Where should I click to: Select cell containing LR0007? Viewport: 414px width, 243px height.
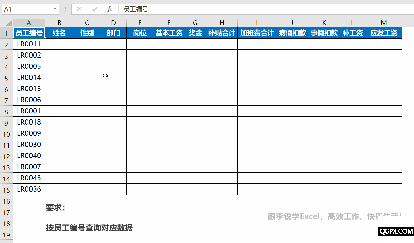tap(29, 167)
